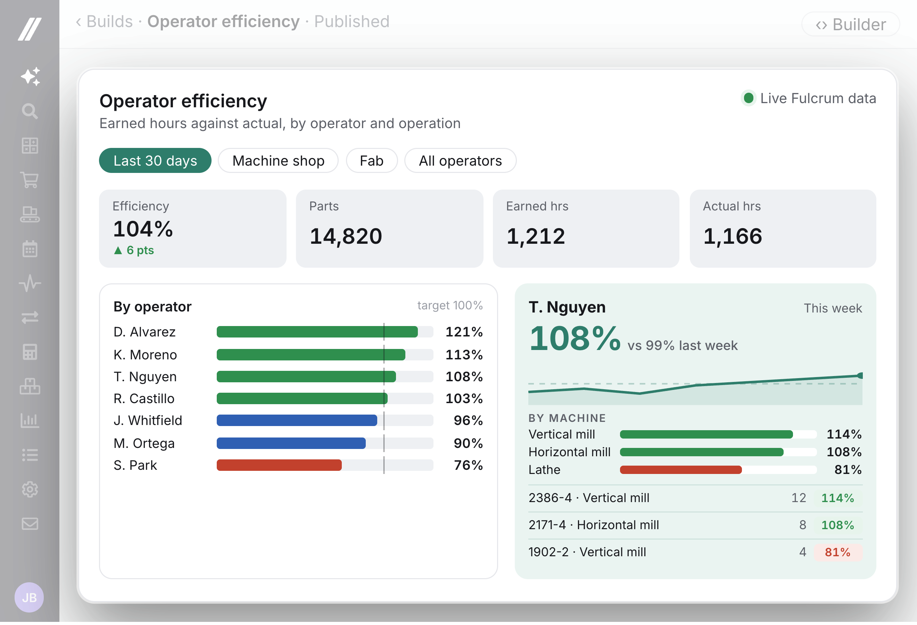This screenshot has height=625, width=917.
Task: Open the AI sparkles assistant icon
Action: (30, 76)
